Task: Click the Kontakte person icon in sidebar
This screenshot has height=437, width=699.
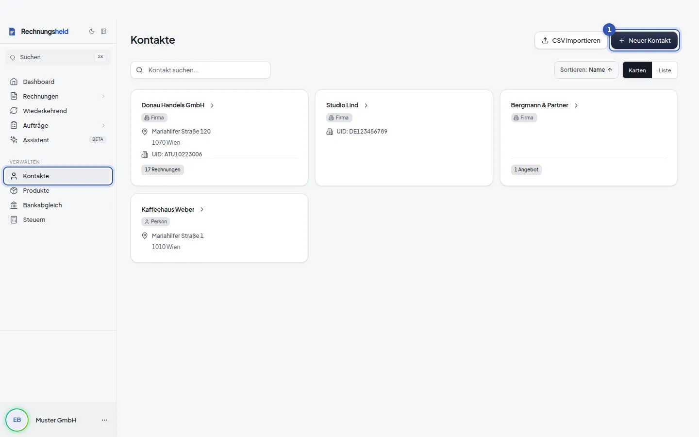Action: point(14,176)
